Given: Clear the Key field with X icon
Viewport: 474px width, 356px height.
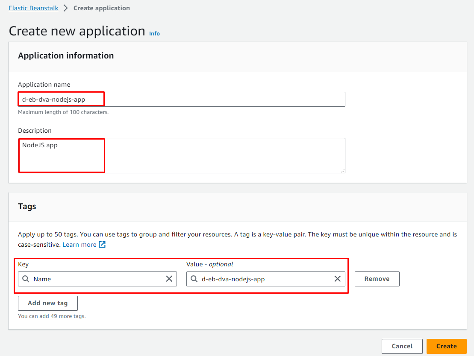Looking at the screenshot, I should tap(169, 279).
